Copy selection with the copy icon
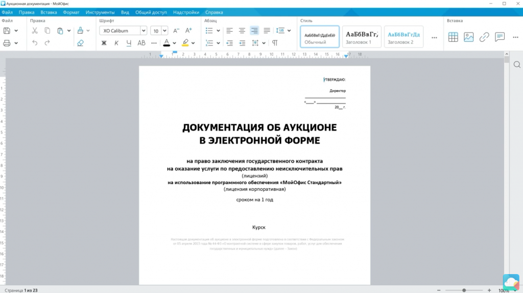 [x=47, y=31]
